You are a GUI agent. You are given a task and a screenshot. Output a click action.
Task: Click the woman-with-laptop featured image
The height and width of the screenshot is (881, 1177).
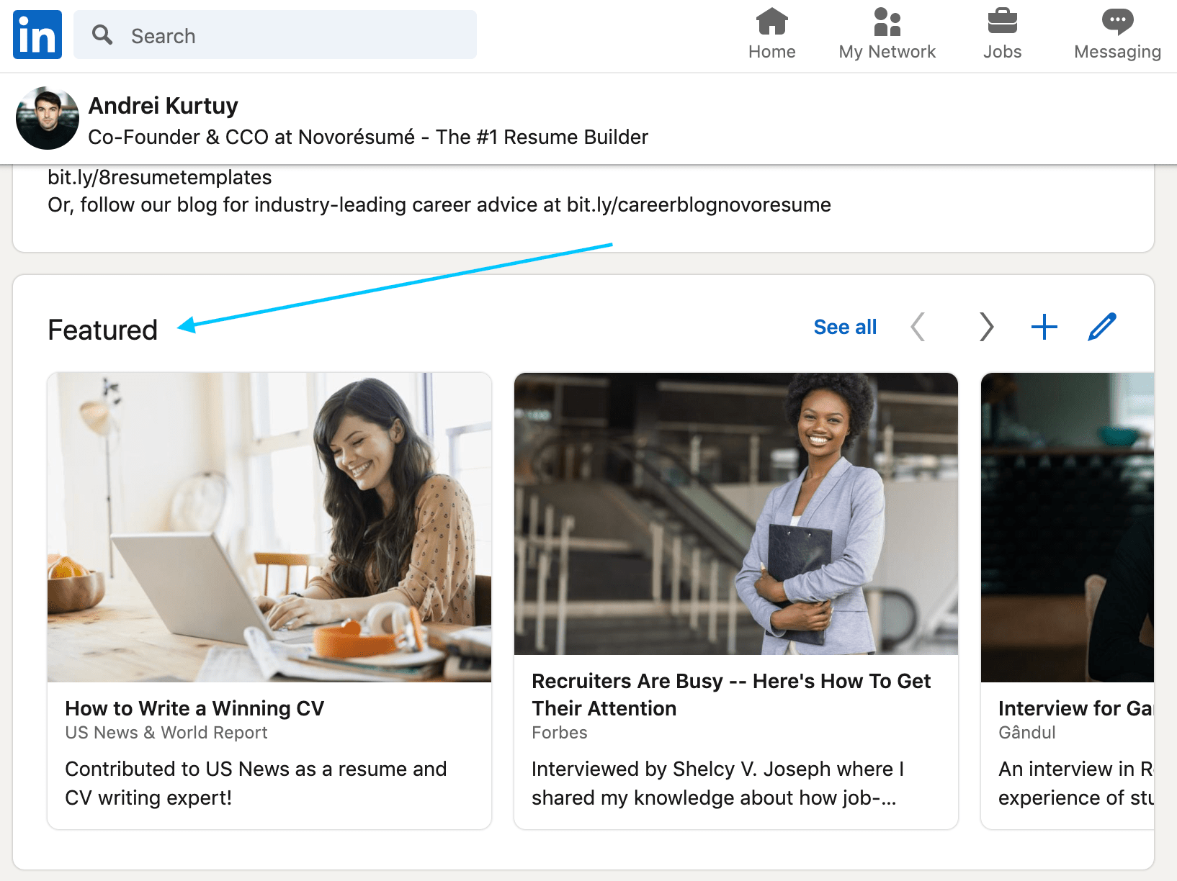[269, 526]
